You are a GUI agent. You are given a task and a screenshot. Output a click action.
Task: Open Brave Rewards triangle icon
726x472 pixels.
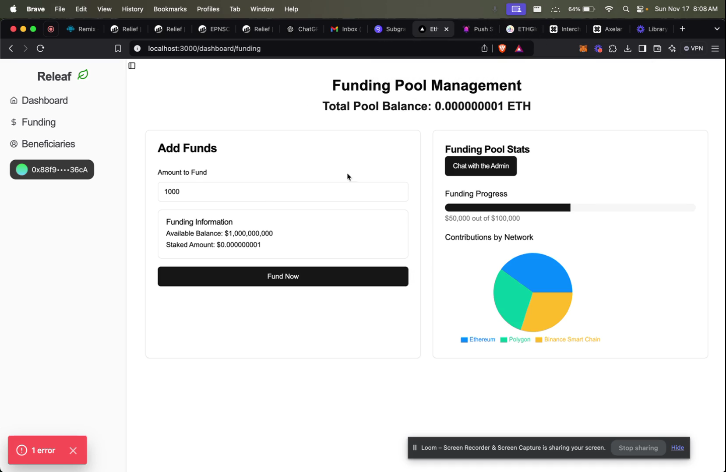click(519, 49)
